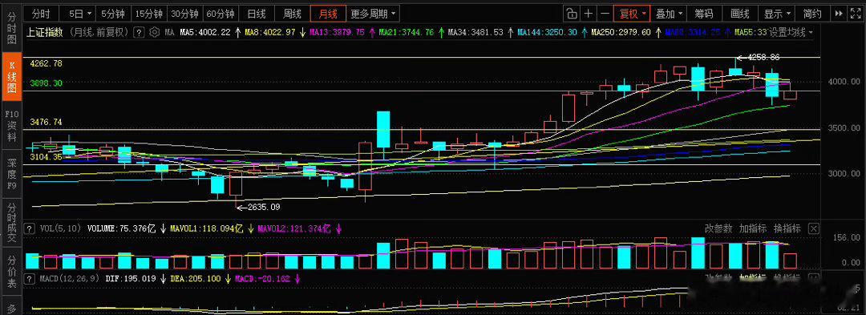Open the 叠加 overlay dropdown
Viewport: 866px width, 315px height.
click(x=669, y=14)
